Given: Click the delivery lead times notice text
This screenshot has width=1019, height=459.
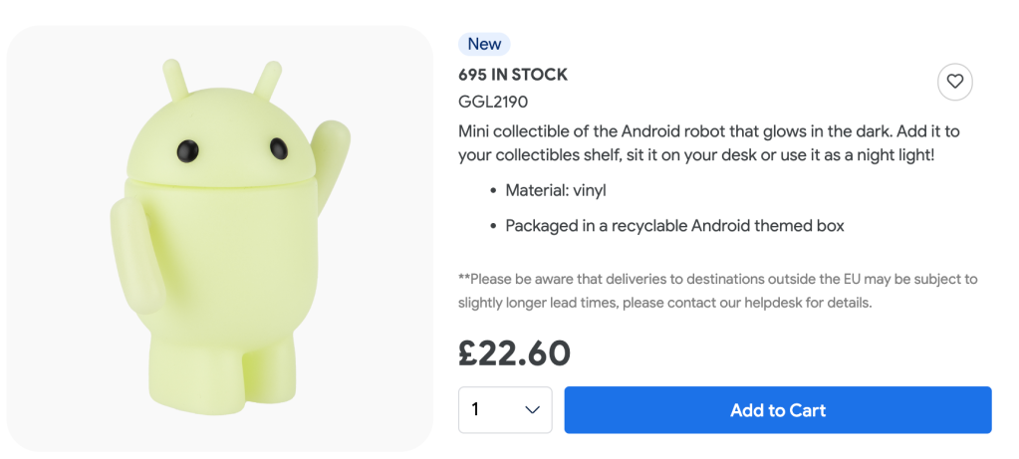Looking at the screenshot, I should click(x=717, y=279).
